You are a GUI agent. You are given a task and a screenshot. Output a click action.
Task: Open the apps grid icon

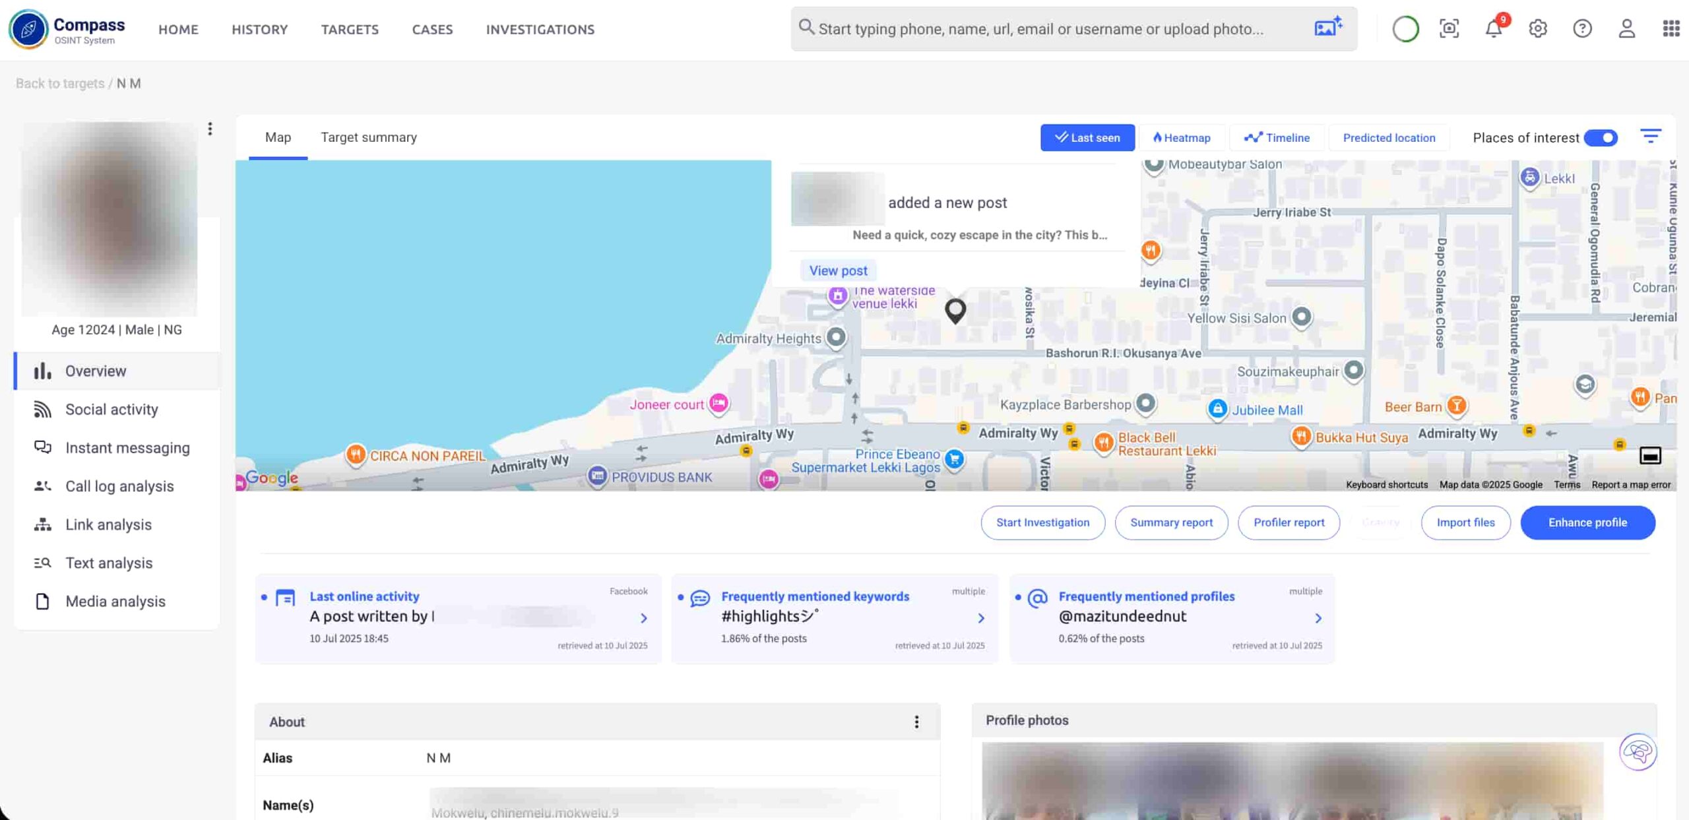pos(1671,28)
